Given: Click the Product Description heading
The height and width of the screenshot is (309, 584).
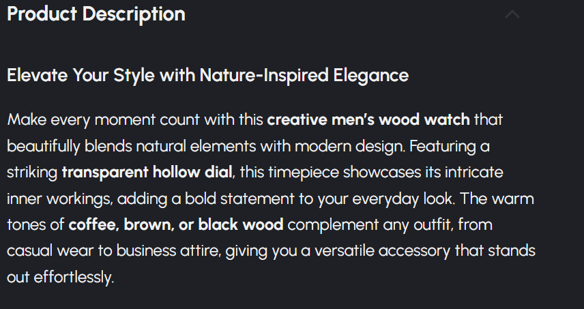Looking at the screenshot, I should point(96,14).
